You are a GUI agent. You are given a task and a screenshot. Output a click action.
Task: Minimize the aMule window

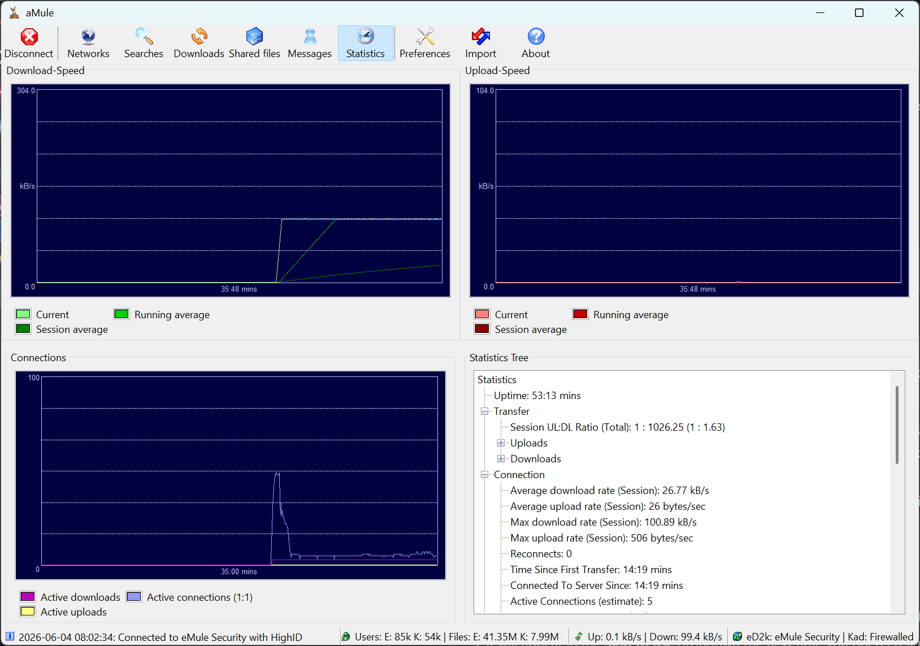coord(821,12)
